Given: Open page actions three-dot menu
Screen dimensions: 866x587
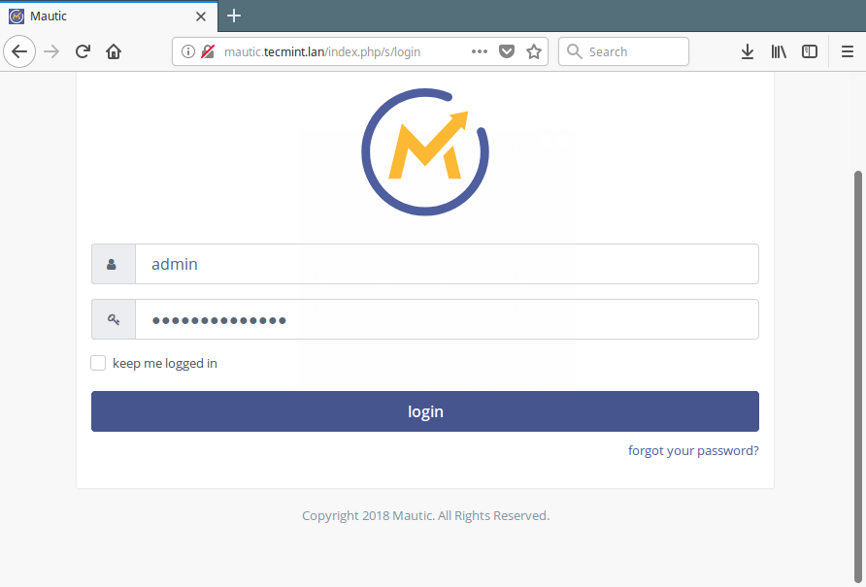Looking at the screenshot, I should (480, 51).
